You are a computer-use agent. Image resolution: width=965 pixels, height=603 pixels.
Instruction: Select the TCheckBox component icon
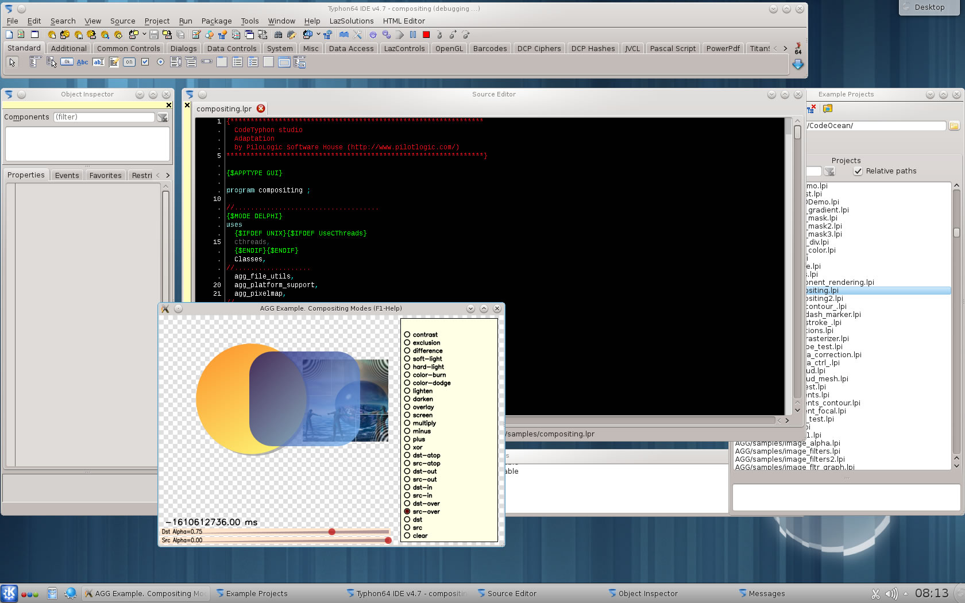coord(145,62)
